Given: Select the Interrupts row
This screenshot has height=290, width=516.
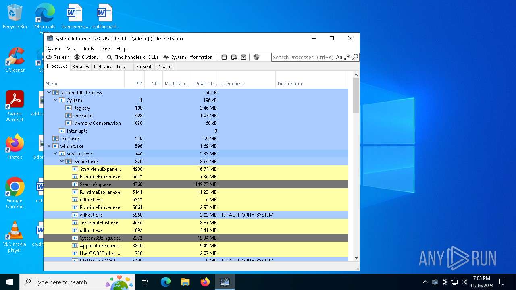Looking at the screenshot, I should (x=196, y=131).
